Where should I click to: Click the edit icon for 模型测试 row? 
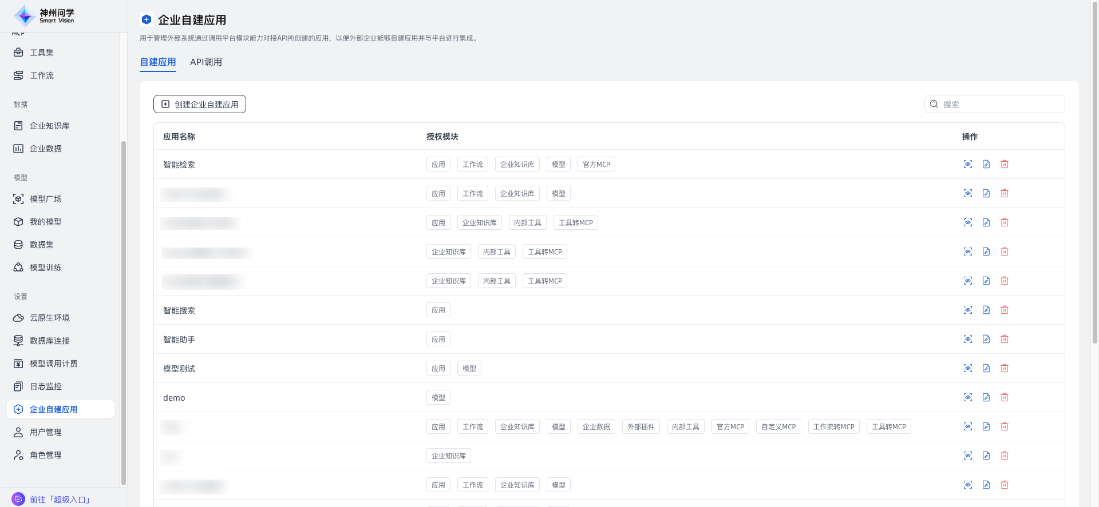tap(986, 369)
